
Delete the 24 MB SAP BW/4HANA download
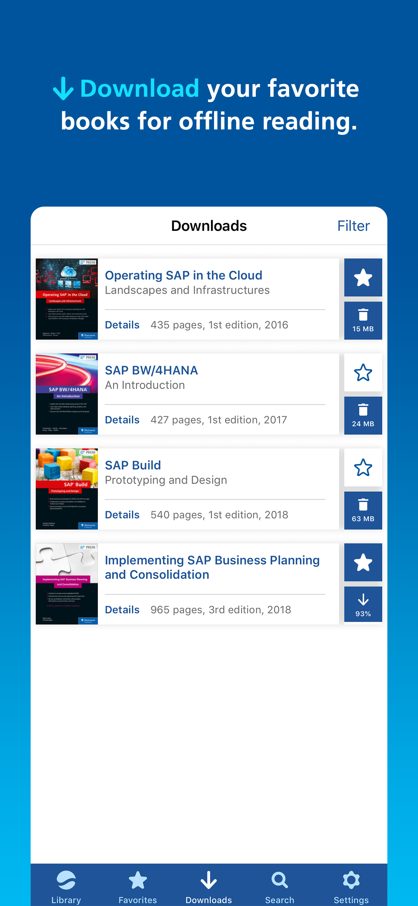(363, 415)
